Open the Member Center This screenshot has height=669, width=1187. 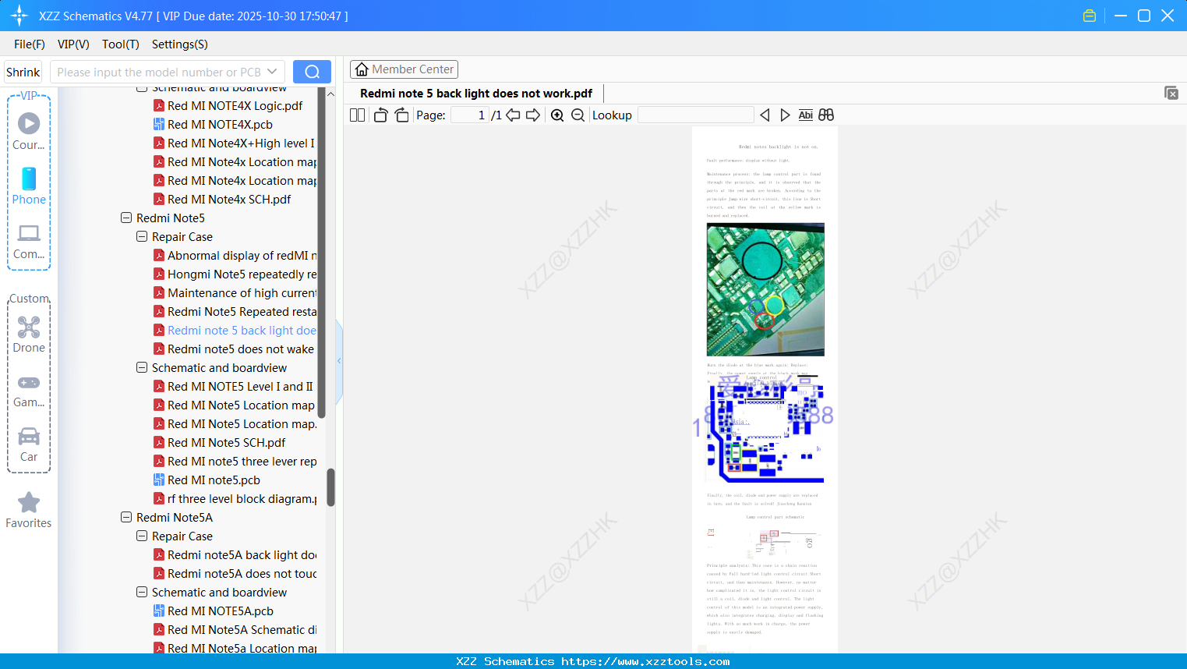tap(404, 69)
